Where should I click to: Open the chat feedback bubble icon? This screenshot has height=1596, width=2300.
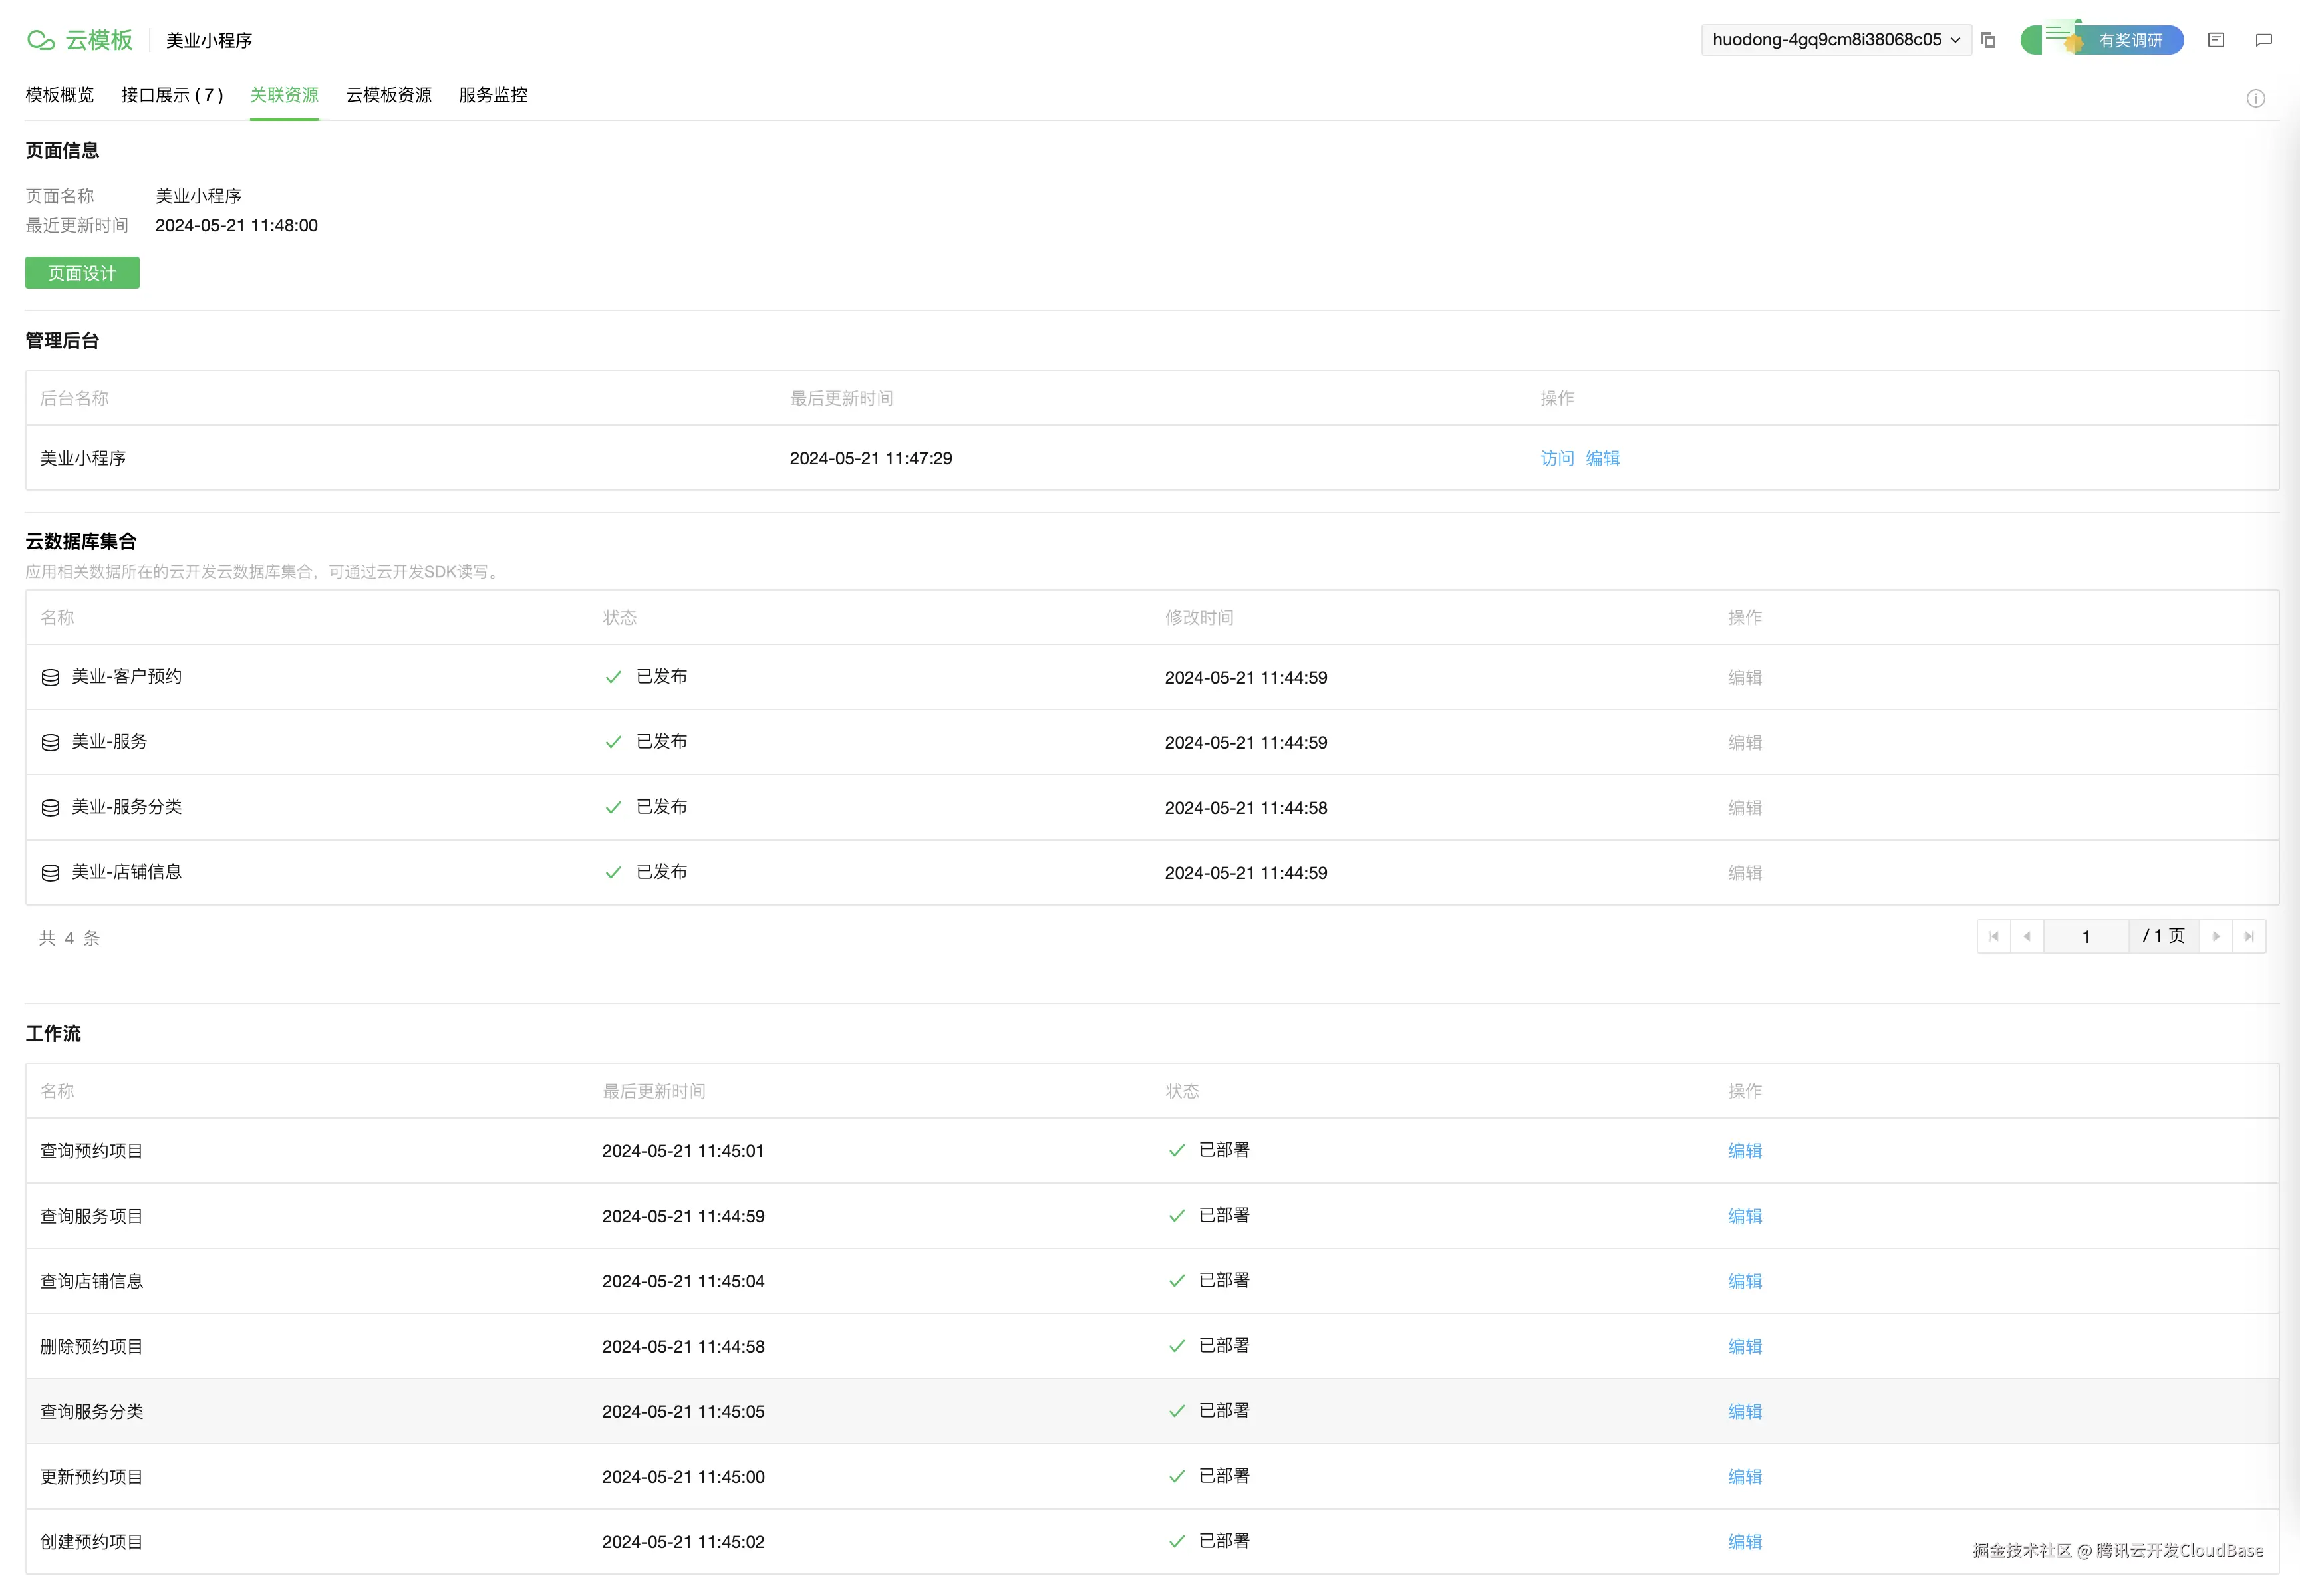[2264, 40]
